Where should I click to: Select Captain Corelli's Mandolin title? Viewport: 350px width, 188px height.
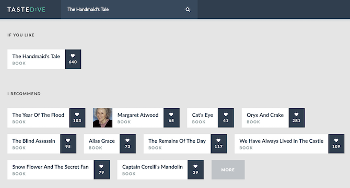152,167
